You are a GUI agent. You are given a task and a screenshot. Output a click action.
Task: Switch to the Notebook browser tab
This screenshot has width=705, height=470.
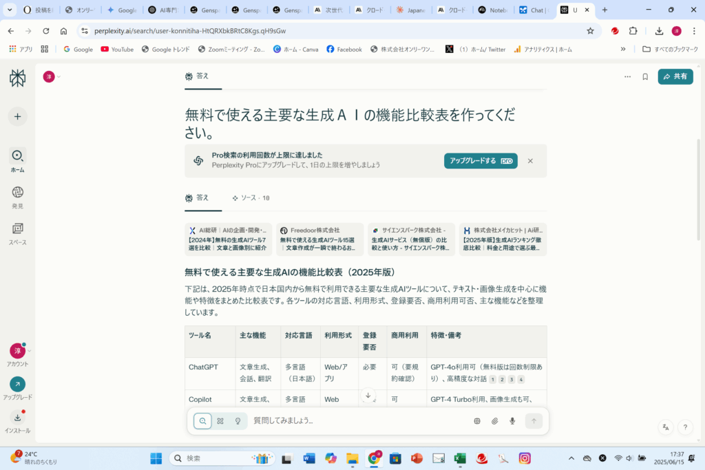pos(493,10)
